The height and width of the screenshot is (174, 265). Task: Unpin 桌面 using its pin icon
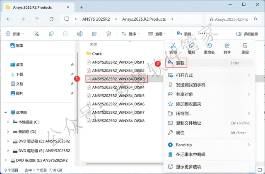72,64
